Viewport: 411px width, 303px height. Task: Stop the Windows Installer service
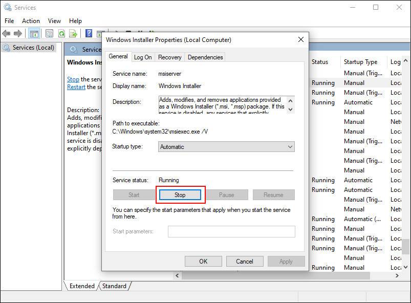(x=180, y=194)
